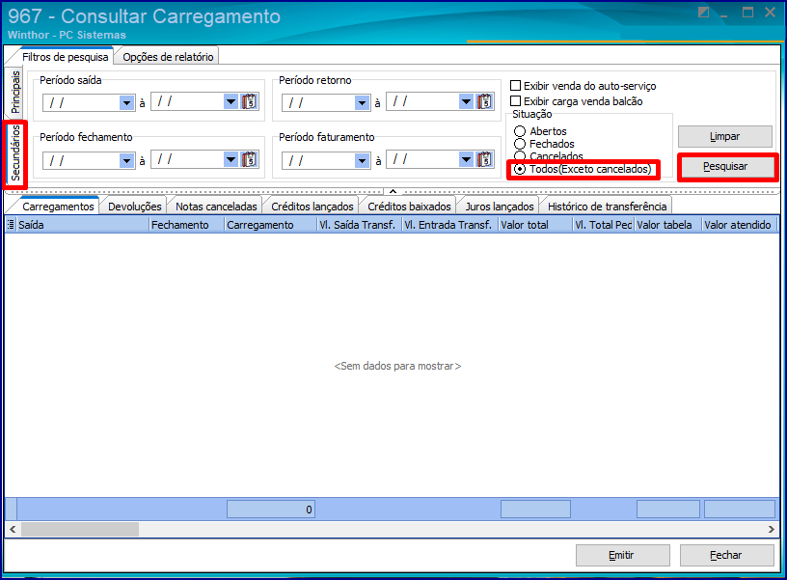Switch to Opções de relatório tab
This screenshot has width=787, height=580.
click(x=168, y=57)
